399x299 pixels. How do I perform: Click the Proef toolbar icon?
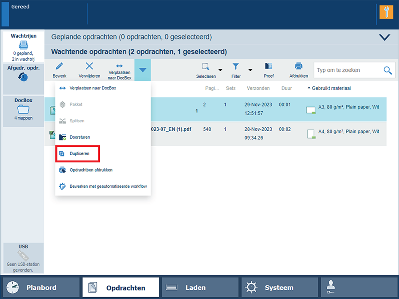point(268,66)
